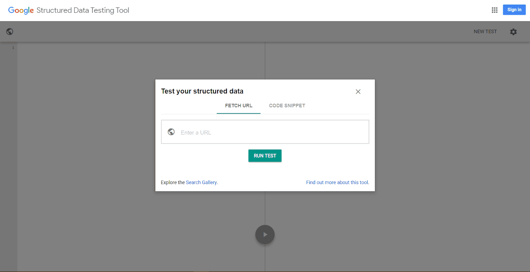The height and width of the screenshot is (272, 530).
Task: Click NEW TEST in the toolbar
Action: tap(485, 31)
